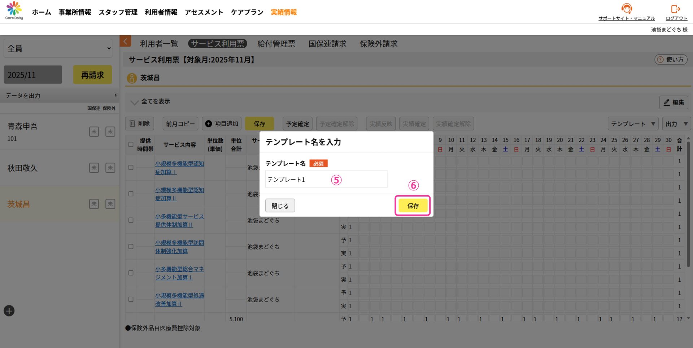This screenshot has height=348, width=693.
Task: Open the ケアプラン menu
Action: pos(247,12)
